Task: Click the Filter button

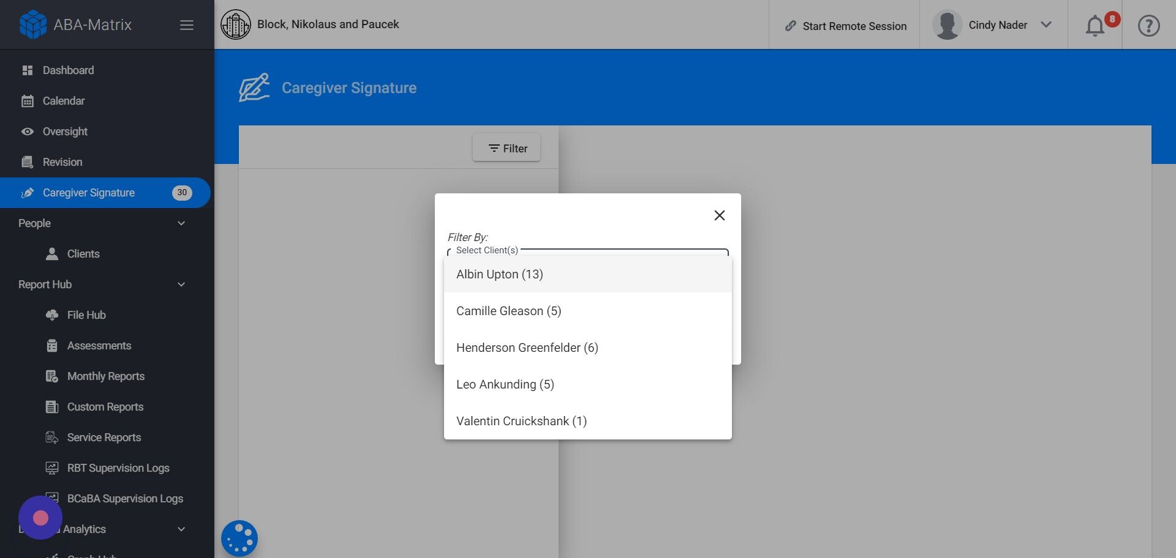Action: [x=507, y=148]
